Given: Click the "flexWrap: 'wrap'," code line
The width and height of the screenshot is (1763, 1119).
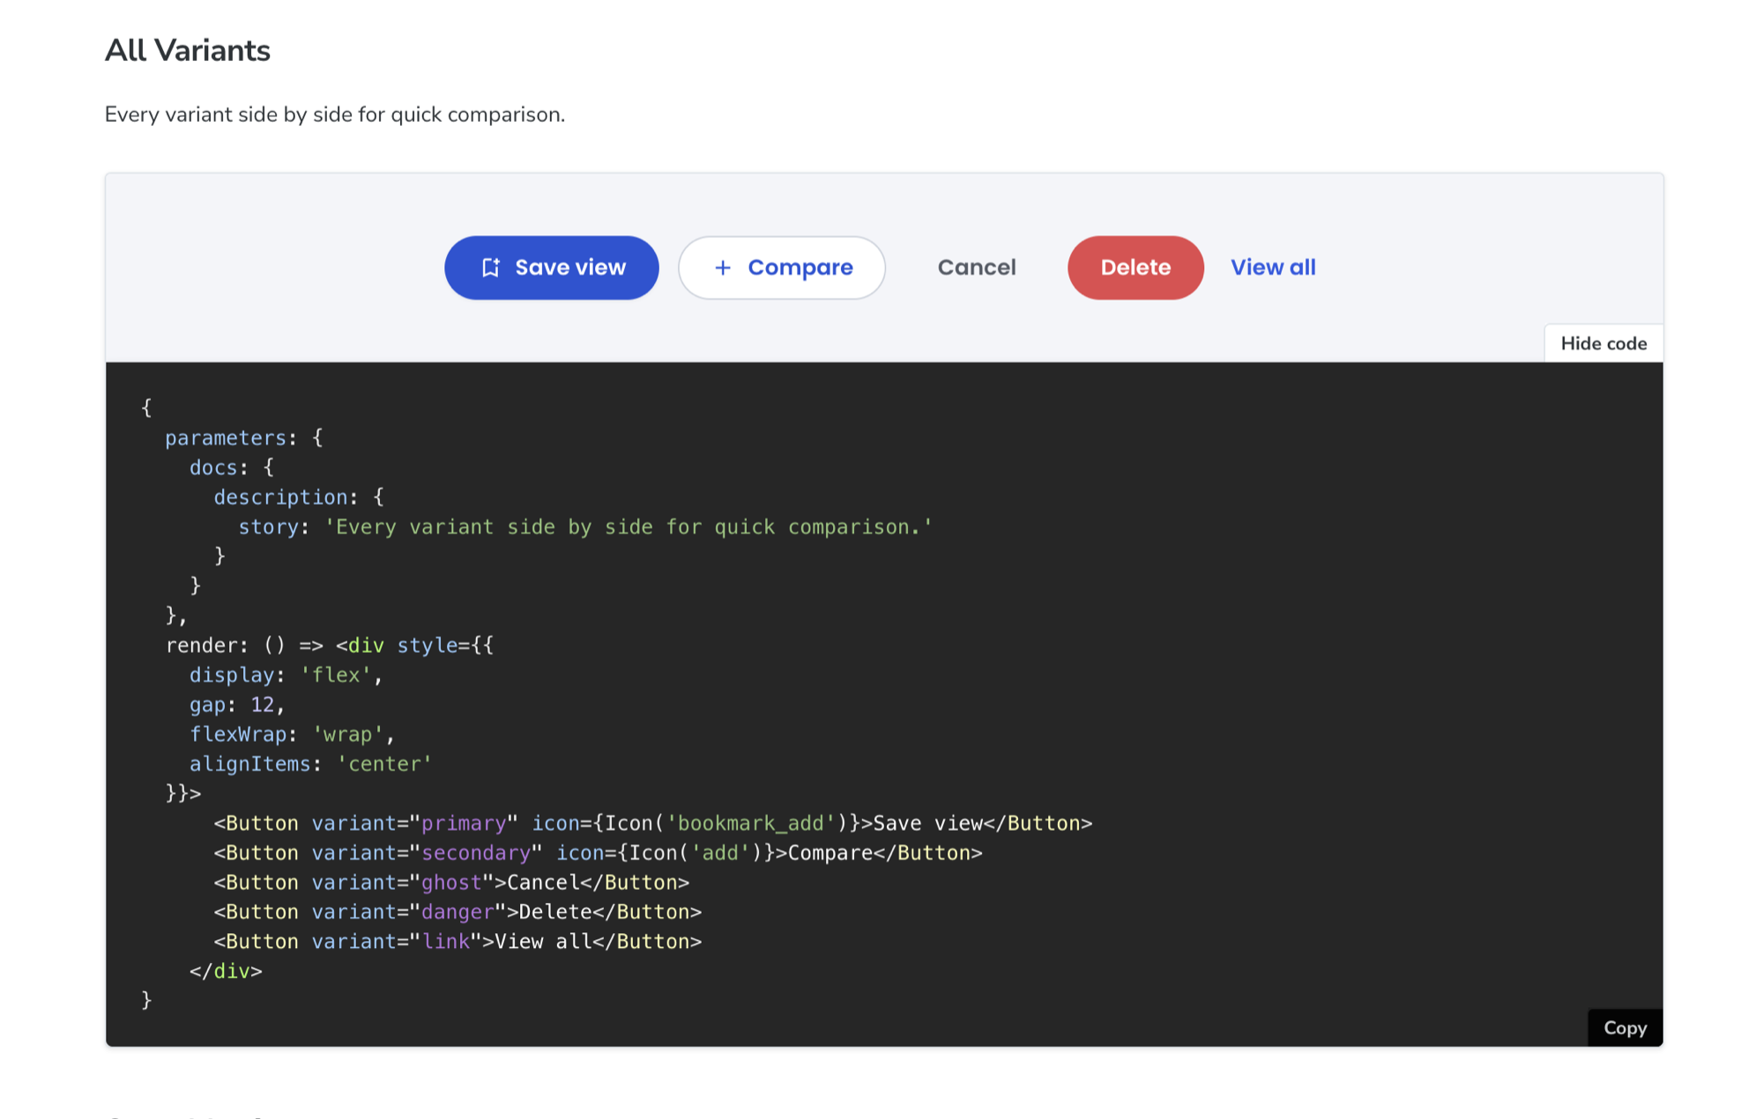Looking at the screenshot, I should (x=292, y=734).
